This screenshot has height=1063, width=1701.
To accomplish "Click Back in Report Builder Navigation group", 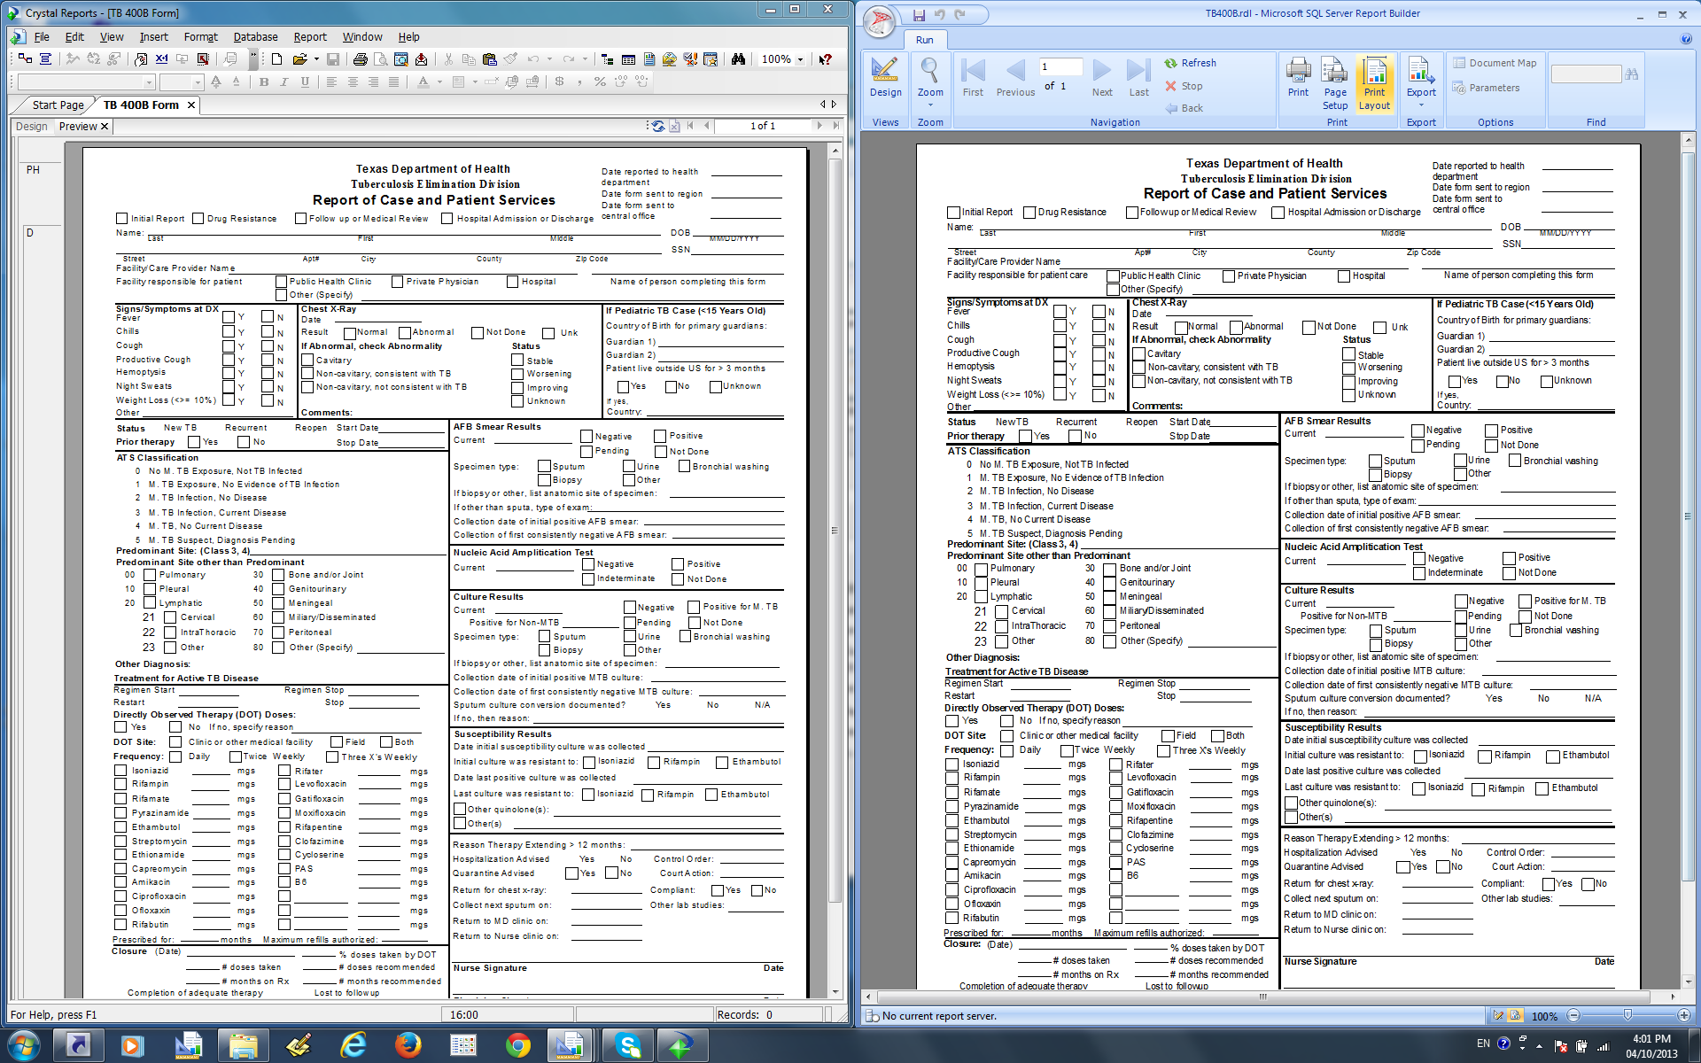I will pos(1184,108).
